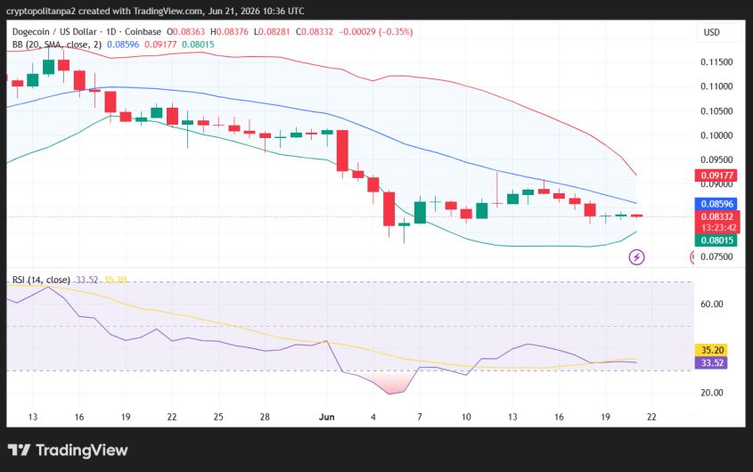
Task: Click the 0.09500 price axis label
Action: (716, 160)
